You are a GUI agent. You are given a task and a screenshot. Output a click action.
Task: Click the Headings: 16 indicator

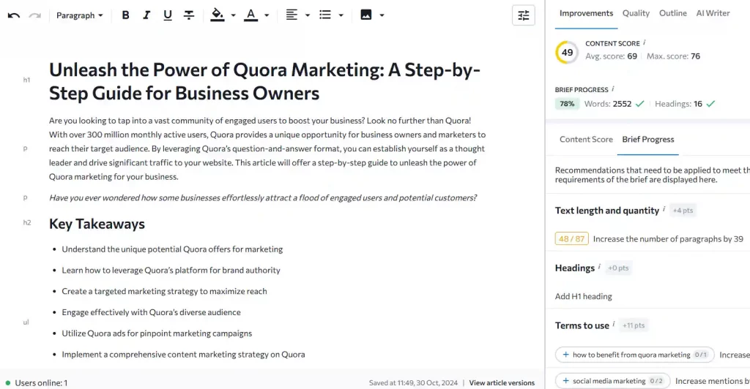coord(685,104)
